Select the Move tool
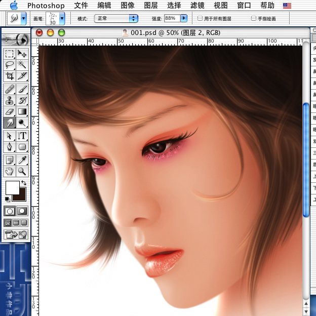Screen dimensions: 316x316 (x=22, y=54)
